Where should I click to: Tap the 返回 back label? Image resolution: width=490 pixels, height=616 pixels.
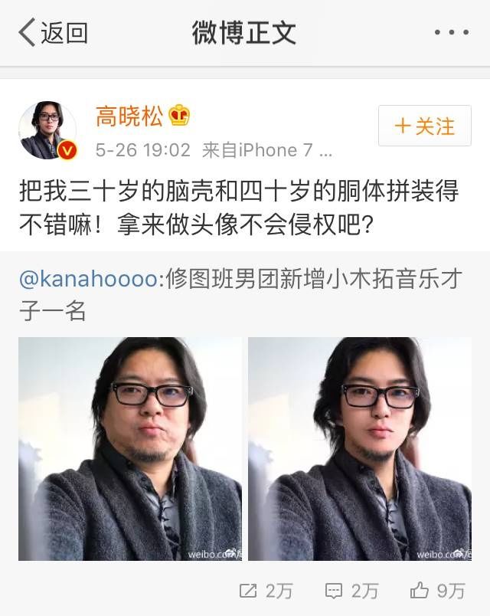[x=64, y=33]
